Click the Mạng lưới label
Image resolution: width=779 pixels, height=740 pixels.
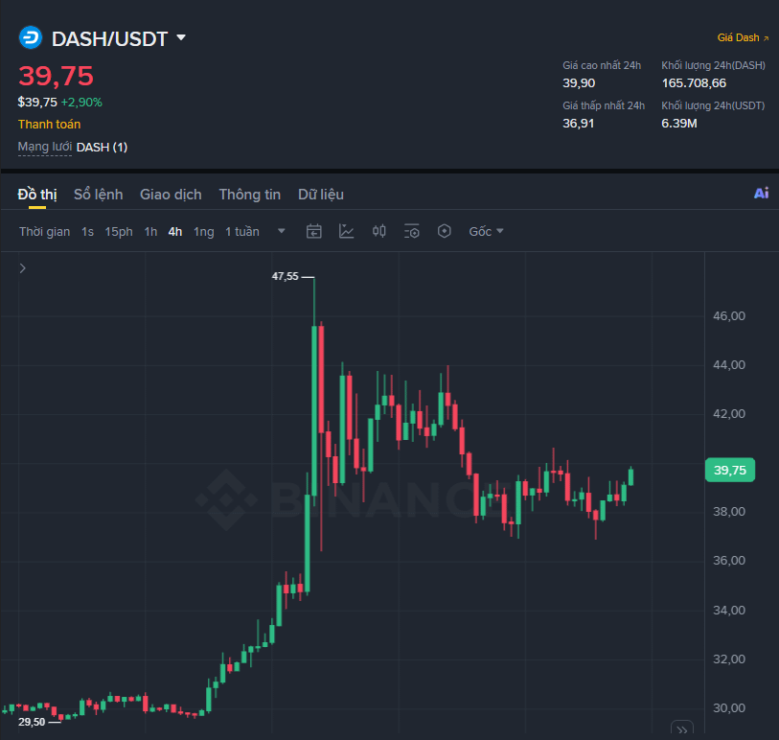[x=45, y=147]
